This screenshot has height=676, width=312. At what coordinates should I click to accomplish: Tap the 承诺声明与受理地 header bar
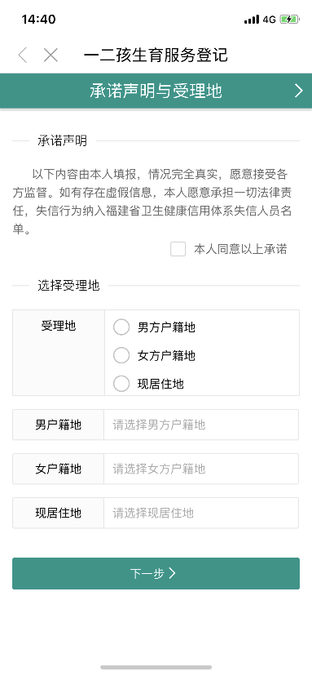pyautogui.click(x=156, y=91)
